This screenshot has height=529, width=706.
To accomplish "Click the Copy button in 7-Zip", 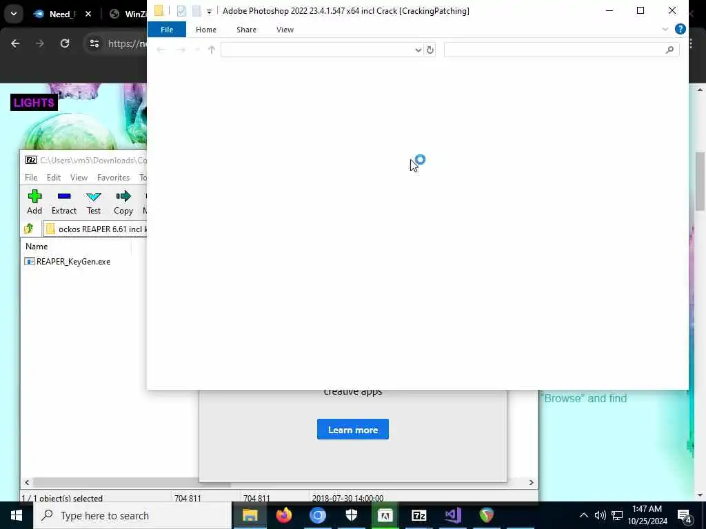I will 123,202.
